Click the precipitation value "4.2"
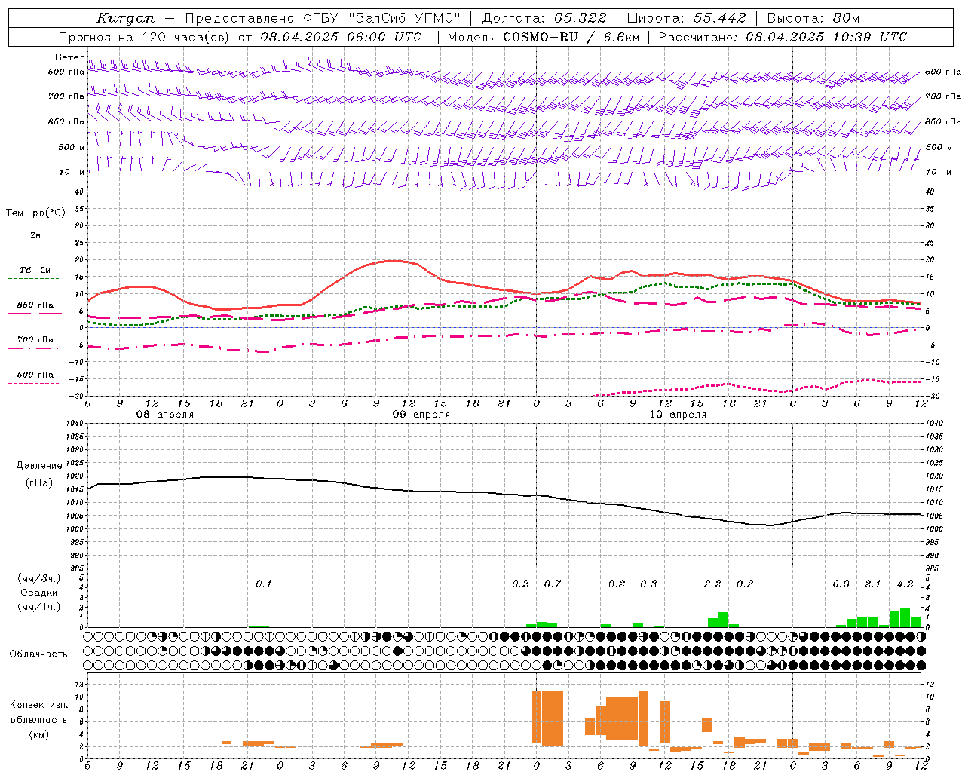This screenshot has height=772, width=965. click(905, 584)
